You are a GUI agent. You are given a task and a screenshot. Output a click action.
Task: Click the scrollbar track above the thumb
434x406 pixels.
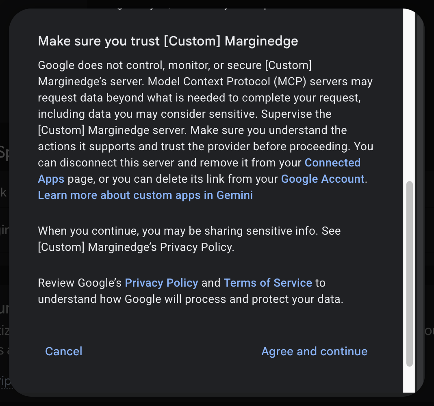(x=409, y=94)
